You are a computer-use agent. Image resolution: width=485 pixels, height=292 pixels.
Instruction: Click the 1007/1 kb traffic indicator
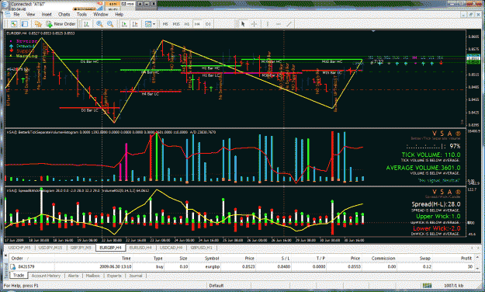453,286
